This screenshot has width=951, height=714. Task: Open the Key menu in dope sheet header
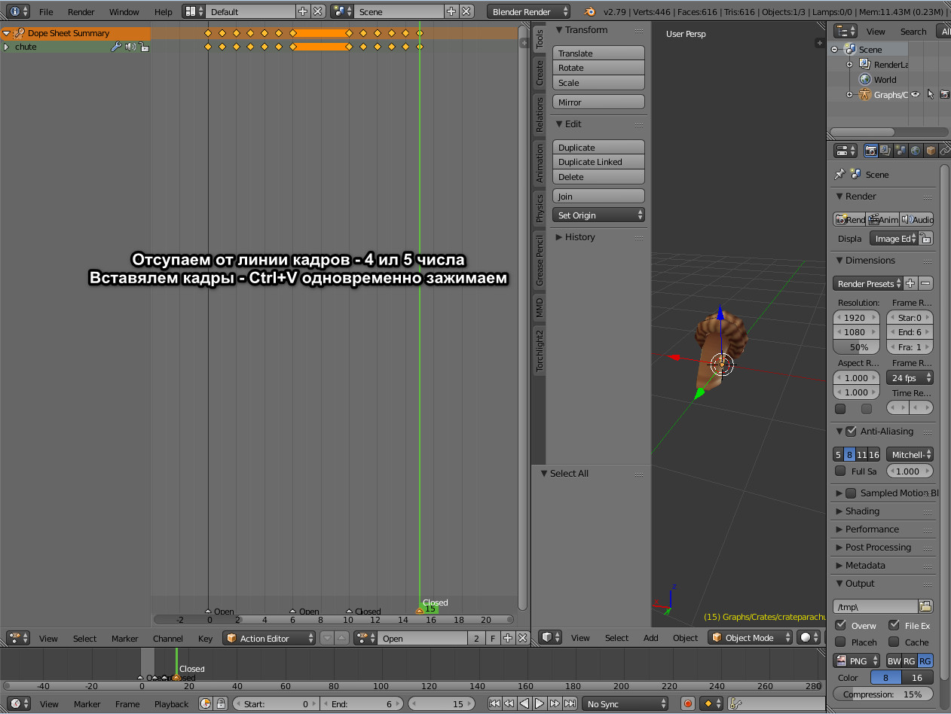[x=205, y=638]
